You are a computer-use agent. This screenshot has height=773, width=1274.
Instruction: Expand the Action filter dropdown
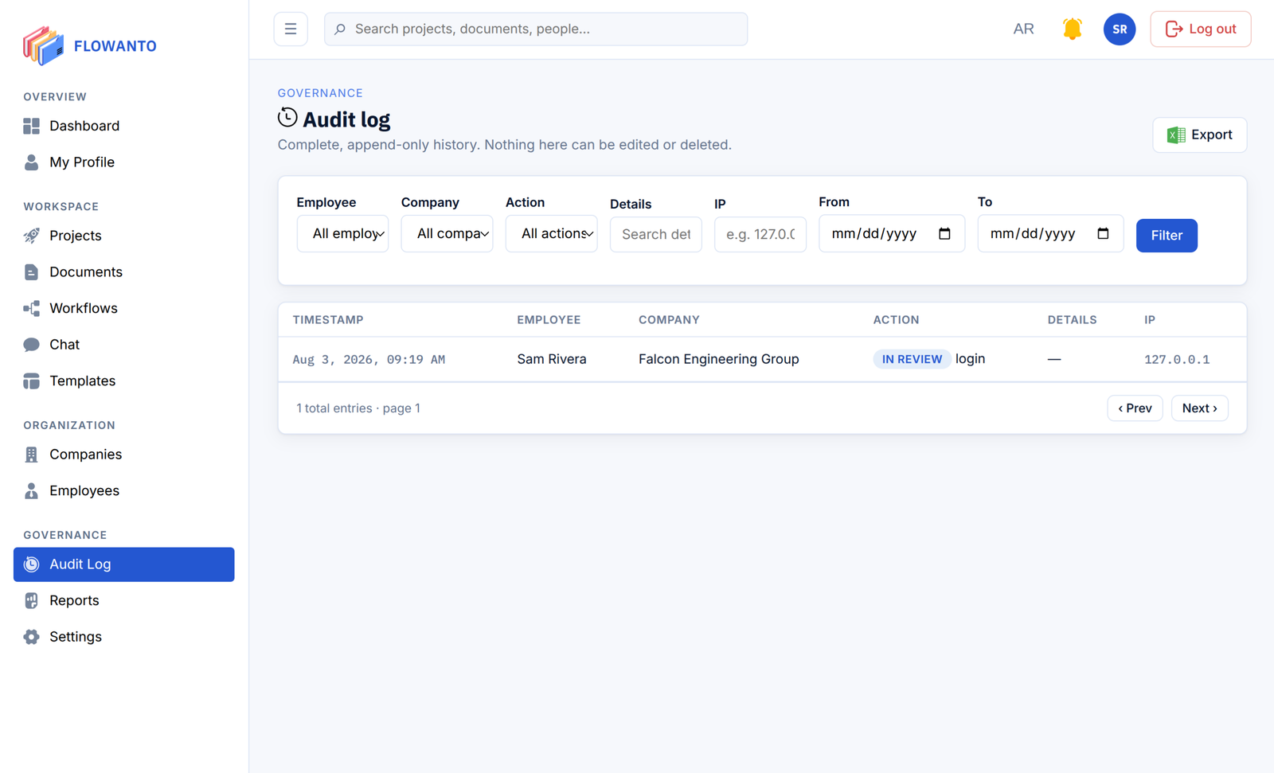[551, 234]
